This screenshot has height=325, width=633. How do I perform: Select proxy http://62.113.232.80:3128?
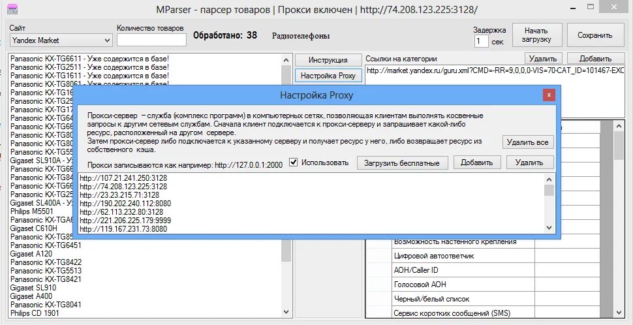121,212
